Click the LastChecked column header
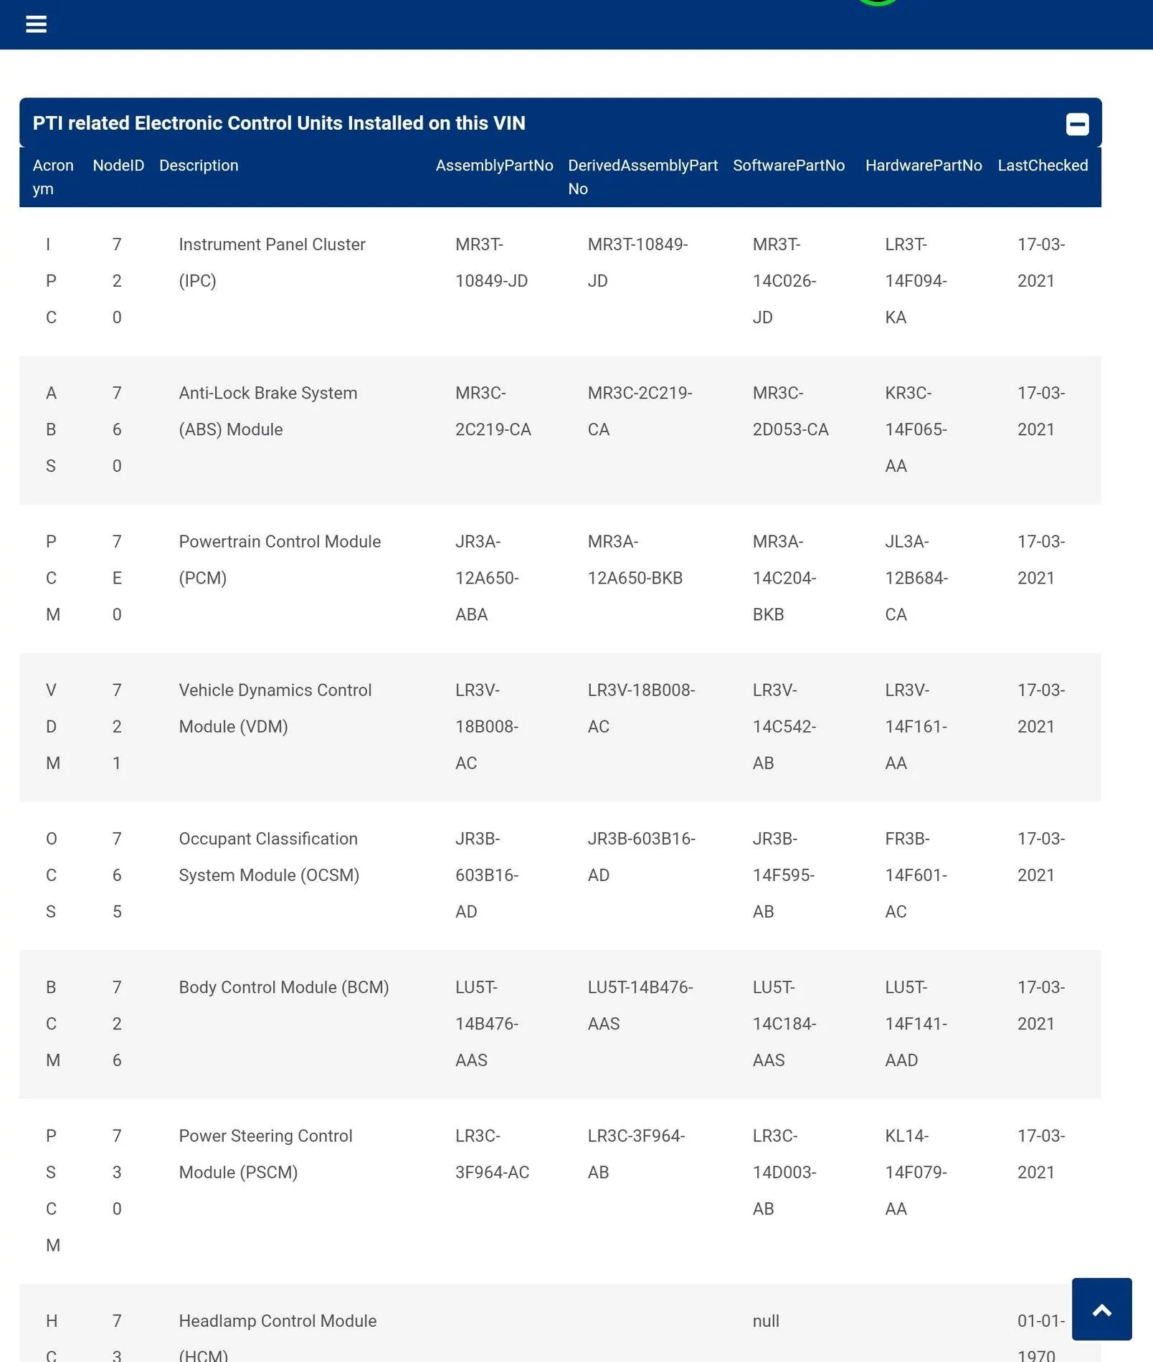The width and height of the screenshot is (1153, 1362). (1043, 166)
